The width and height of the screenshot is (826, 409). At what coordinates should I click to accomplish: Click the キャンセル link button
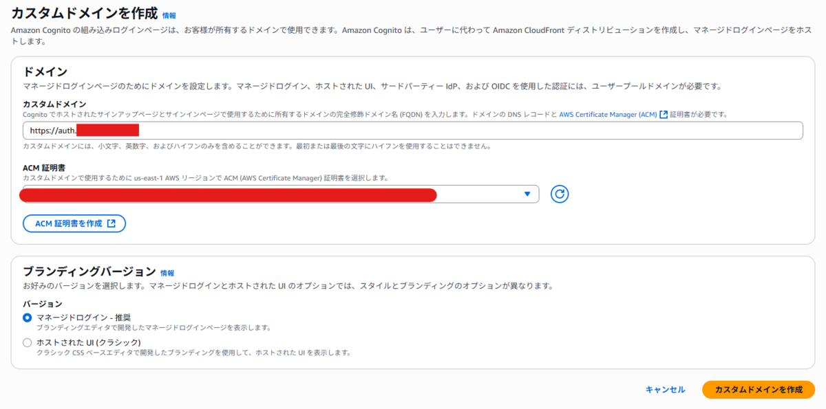665,390
